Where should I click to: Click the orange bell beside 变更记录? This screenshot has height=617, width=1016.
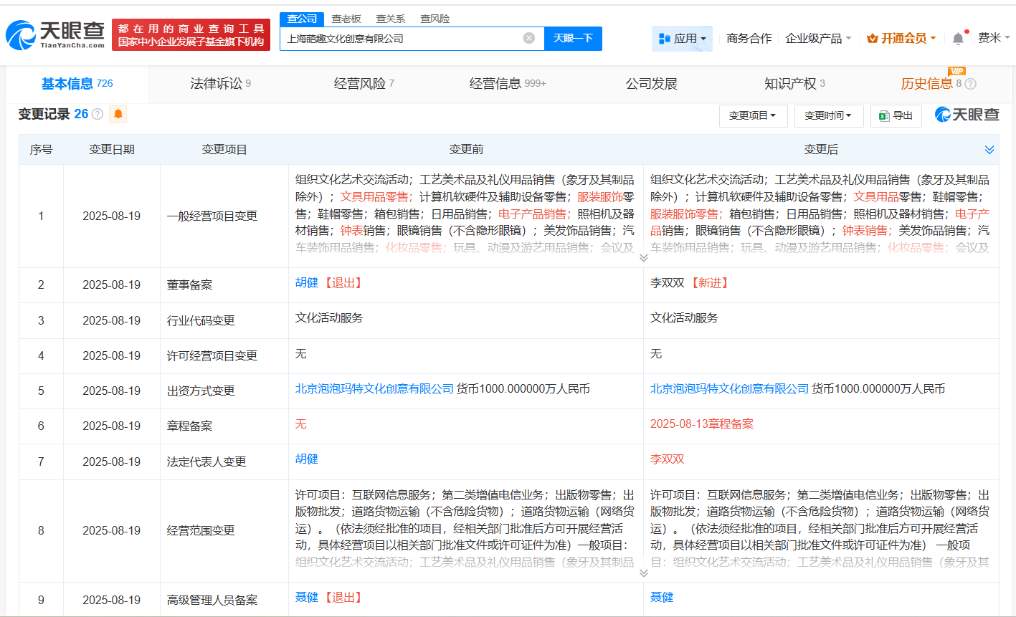pos(118,114)
